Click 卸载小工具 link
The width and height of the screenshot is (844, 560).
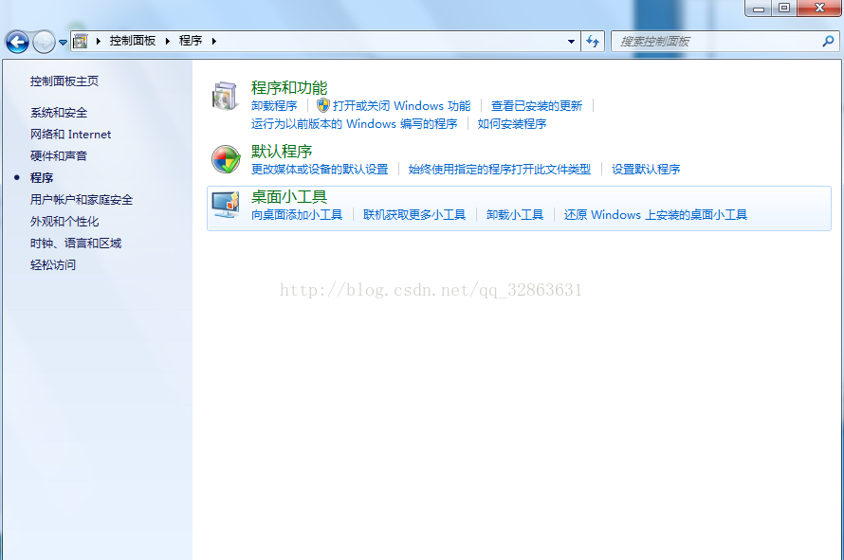click(515, 215)
